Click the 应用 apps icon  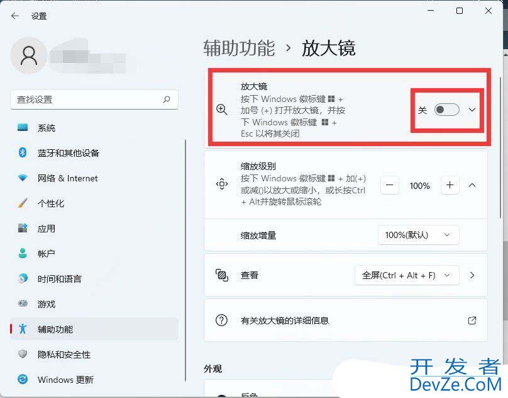23,228
